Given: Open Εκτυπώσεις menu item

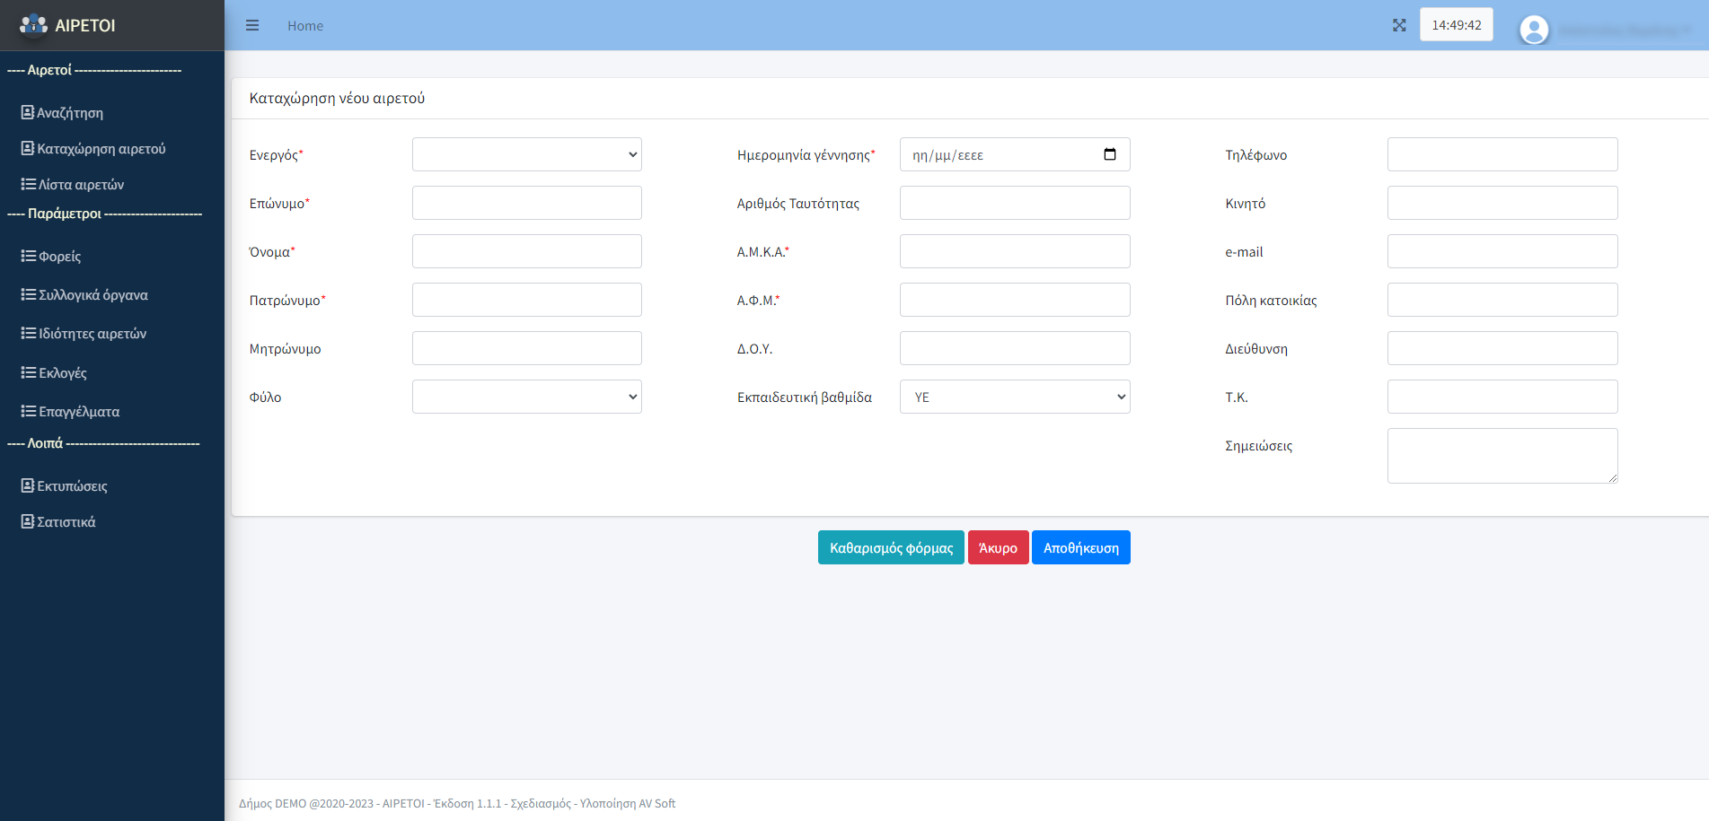Looking at the screenshot, I should click(72, 486).
